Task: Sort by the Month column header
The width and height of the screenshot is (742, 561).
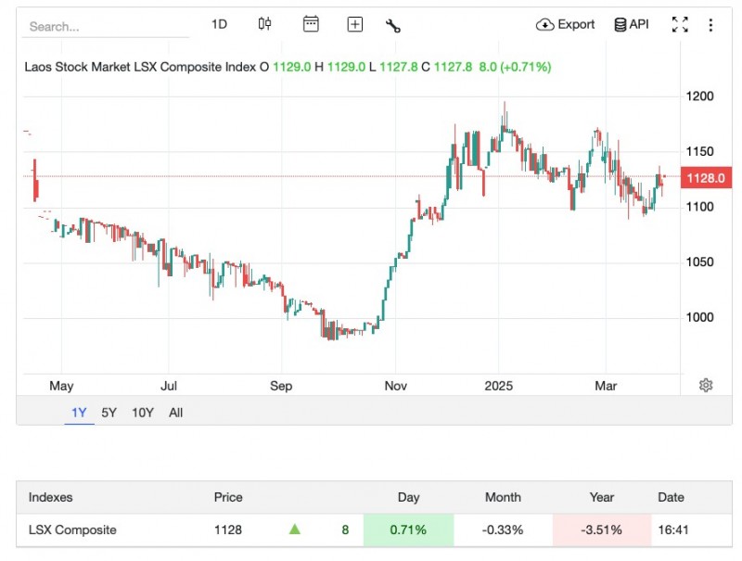Action: point(503,497)
